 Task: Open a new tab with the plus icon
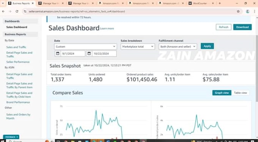click(220, 3)
